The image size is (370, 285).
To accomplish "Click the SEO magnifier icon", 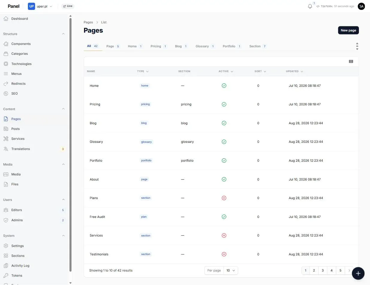I will coord(6,93).
